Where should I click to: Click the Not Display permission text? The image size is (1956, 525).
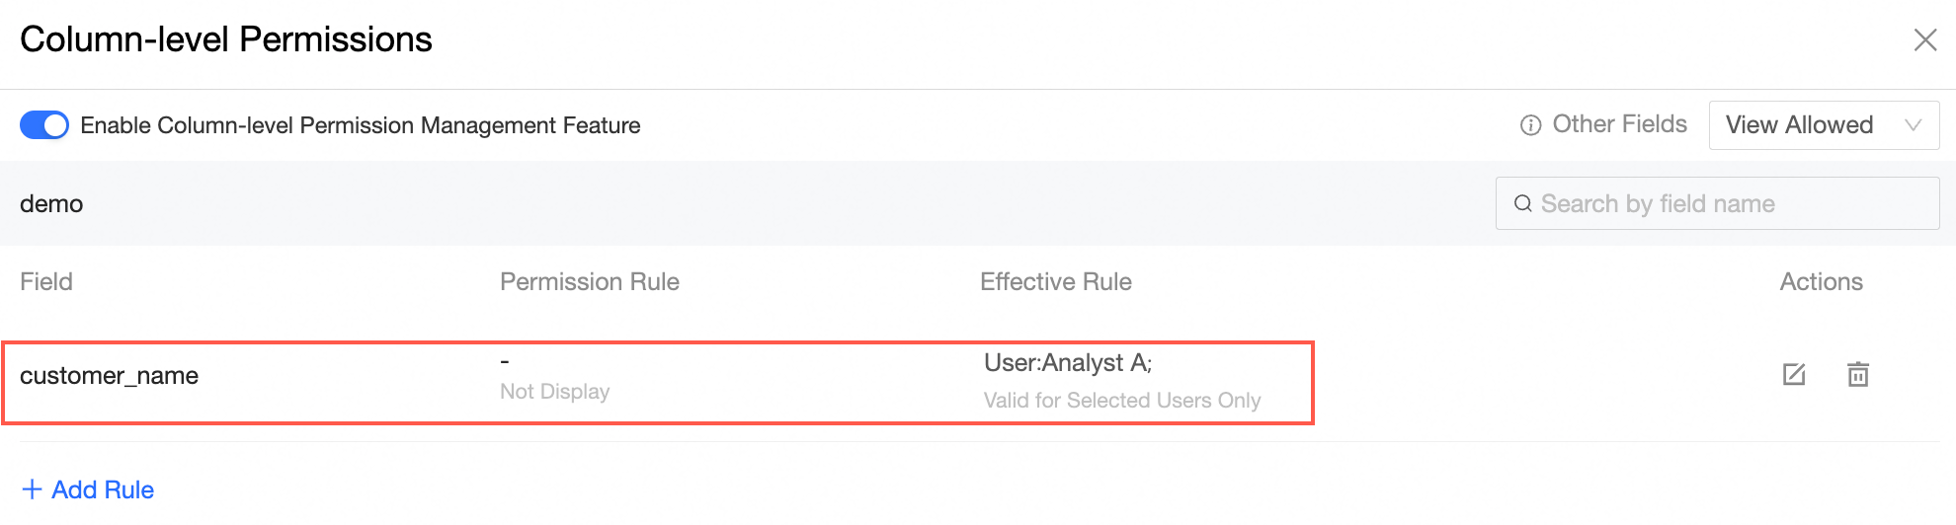(555, 392)
